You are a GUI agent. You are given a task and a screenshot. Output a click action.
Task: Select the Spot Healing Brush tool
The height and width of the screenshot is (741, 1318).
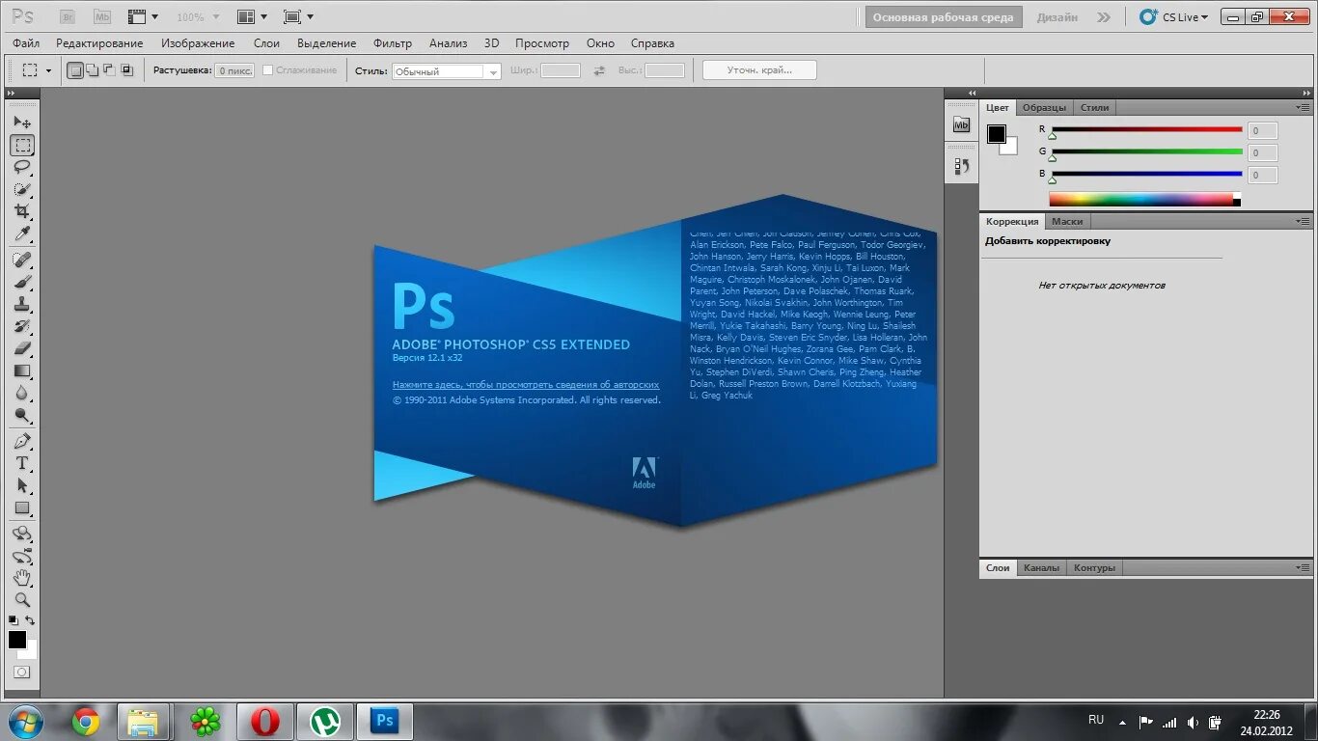22,261
